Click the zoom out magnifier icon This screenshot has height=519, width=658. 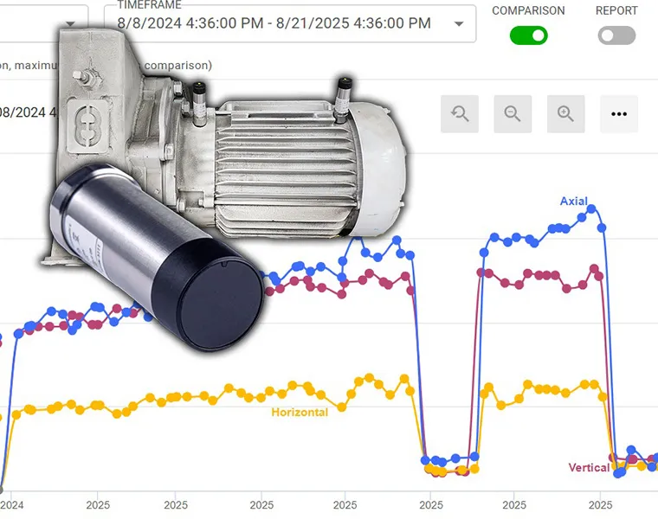[x=513, y=114]
